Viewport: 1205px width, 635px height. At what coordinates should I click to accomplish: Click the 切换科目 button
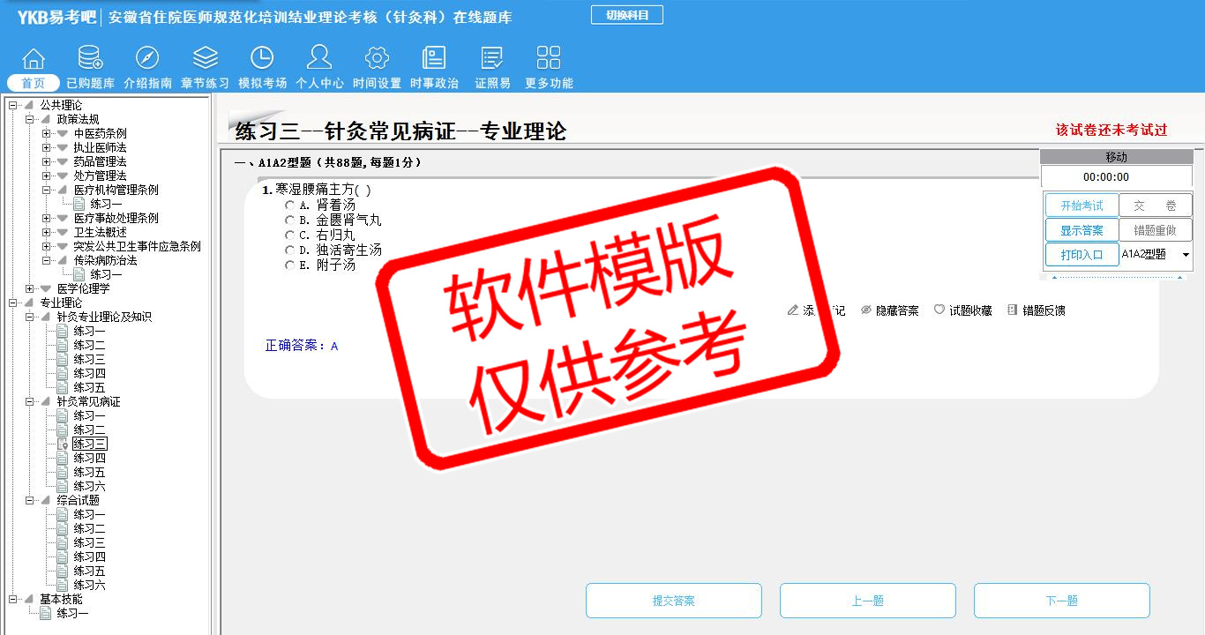pos(626,15)
